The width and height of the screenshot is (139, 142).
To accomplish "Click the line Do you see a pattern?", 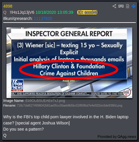I will click(x=24, y=129).
